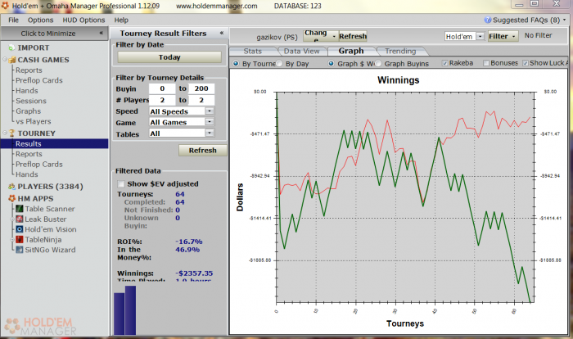Open the Game dropdown (All Games)

pyautogui.click(x=210, y=122)
